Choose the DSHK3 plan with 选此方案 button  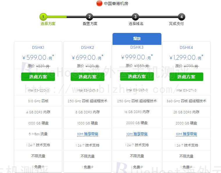[137, 77]
